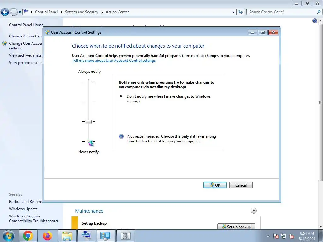
Task: Open the Windows Start button
Action: [x=8, y=236]
